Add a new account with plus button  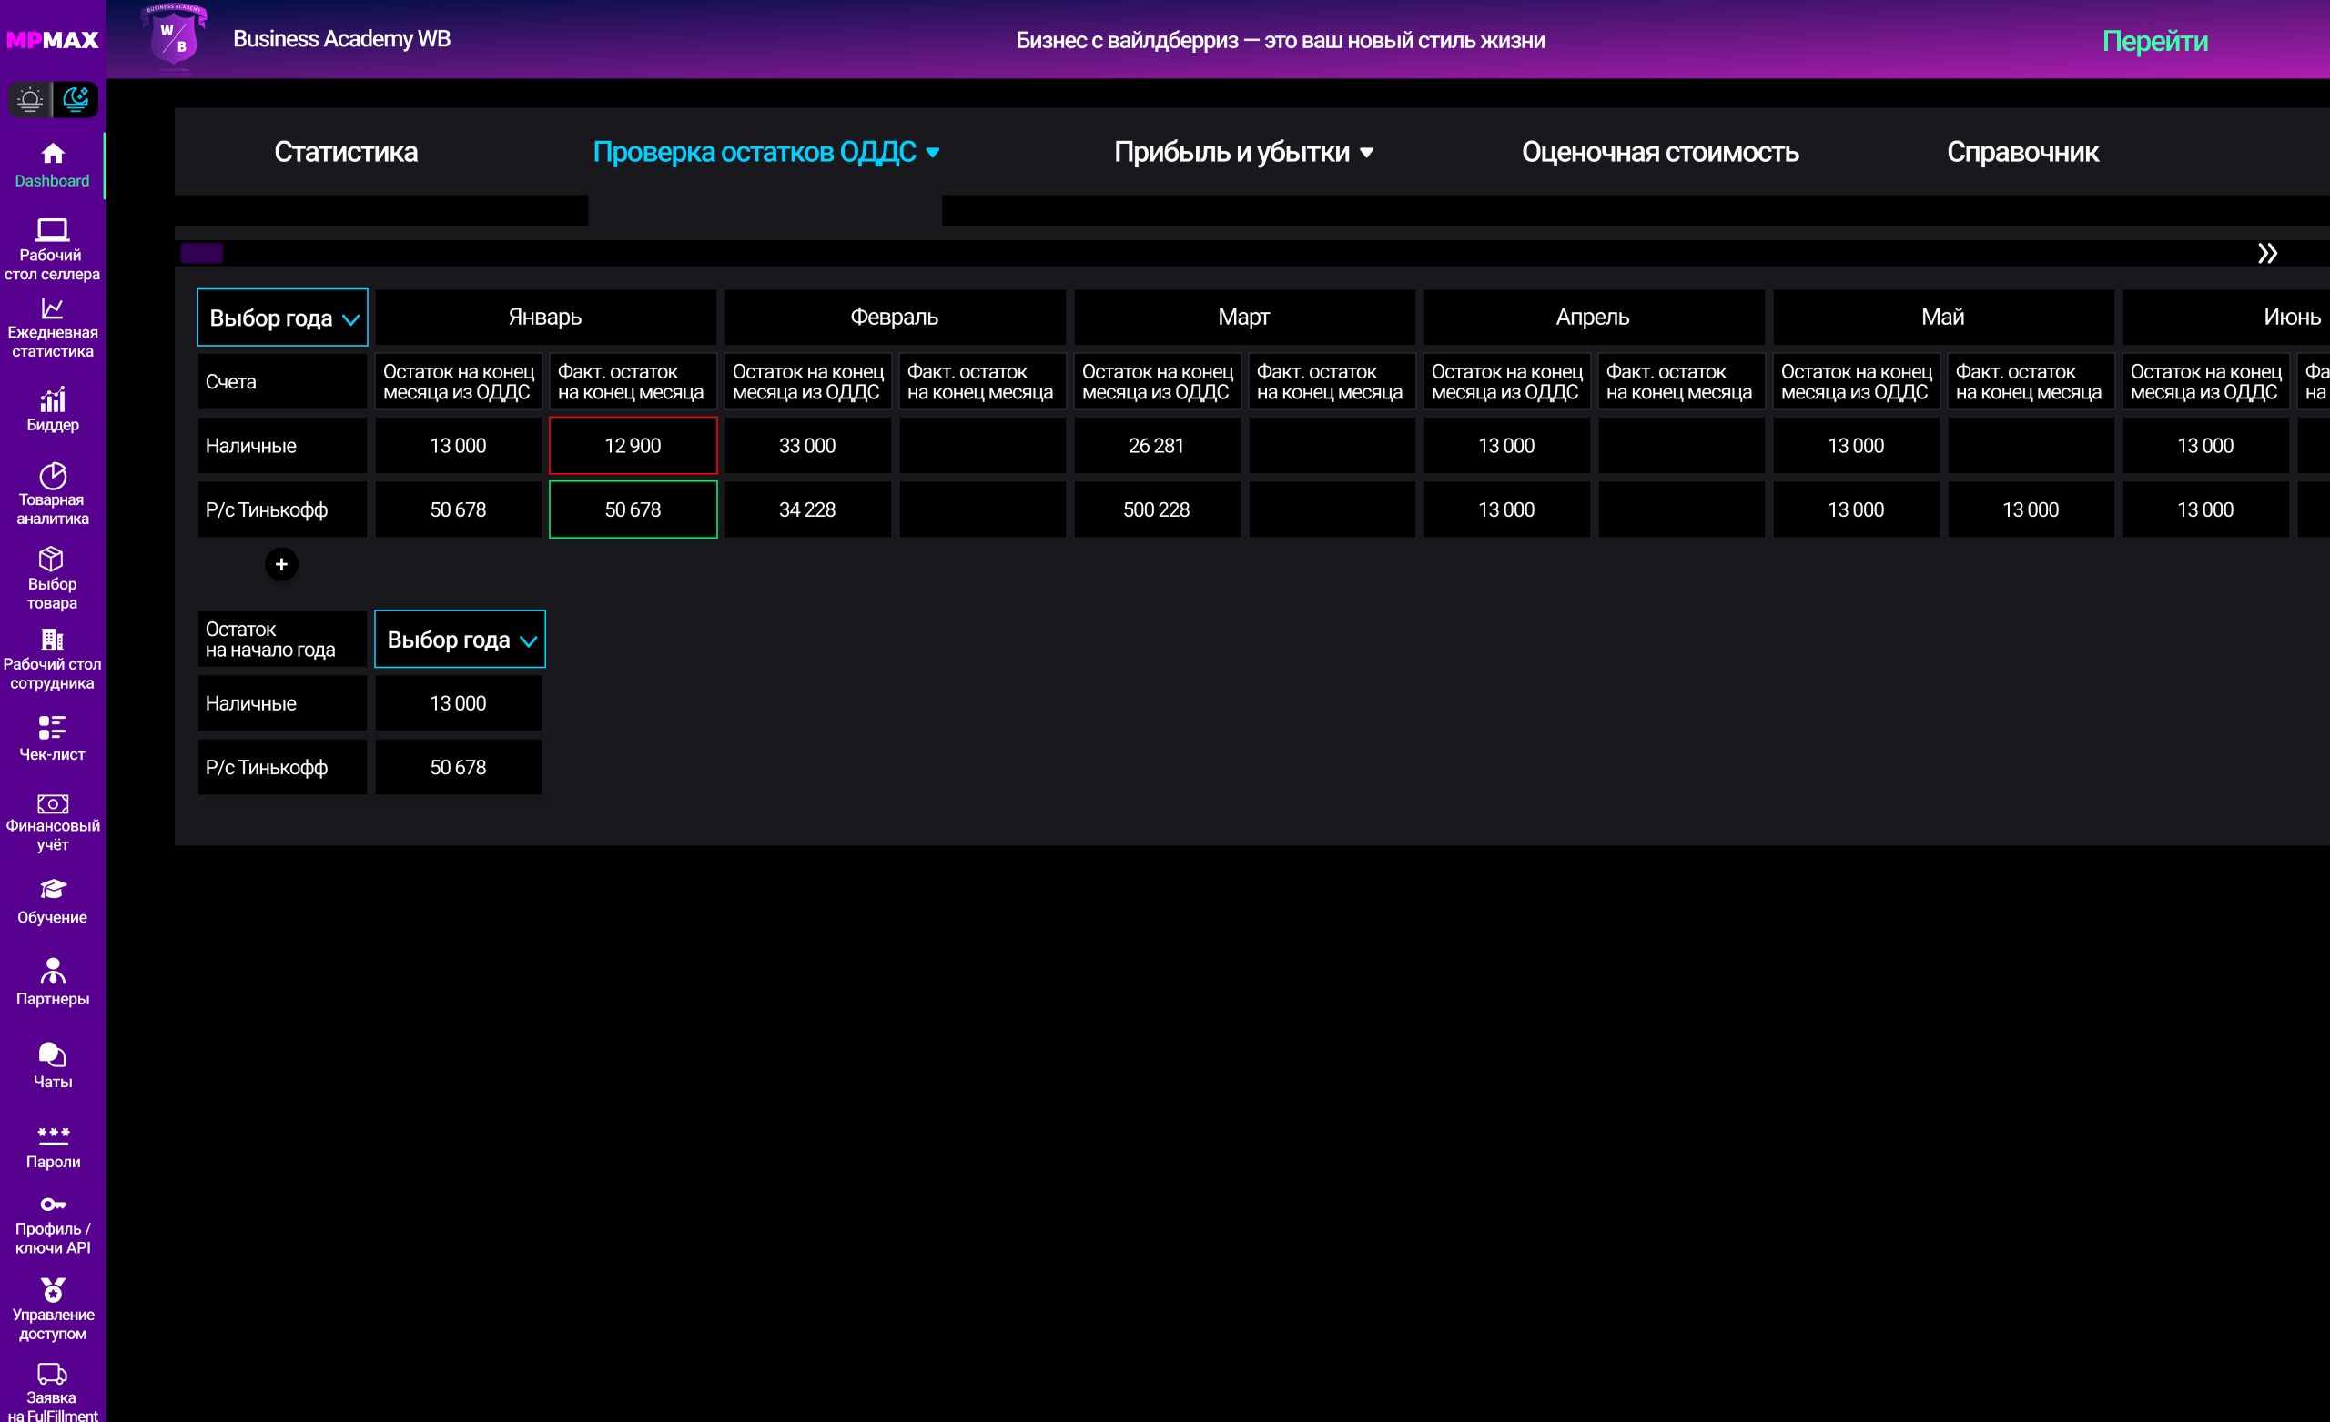pos(281,564)
